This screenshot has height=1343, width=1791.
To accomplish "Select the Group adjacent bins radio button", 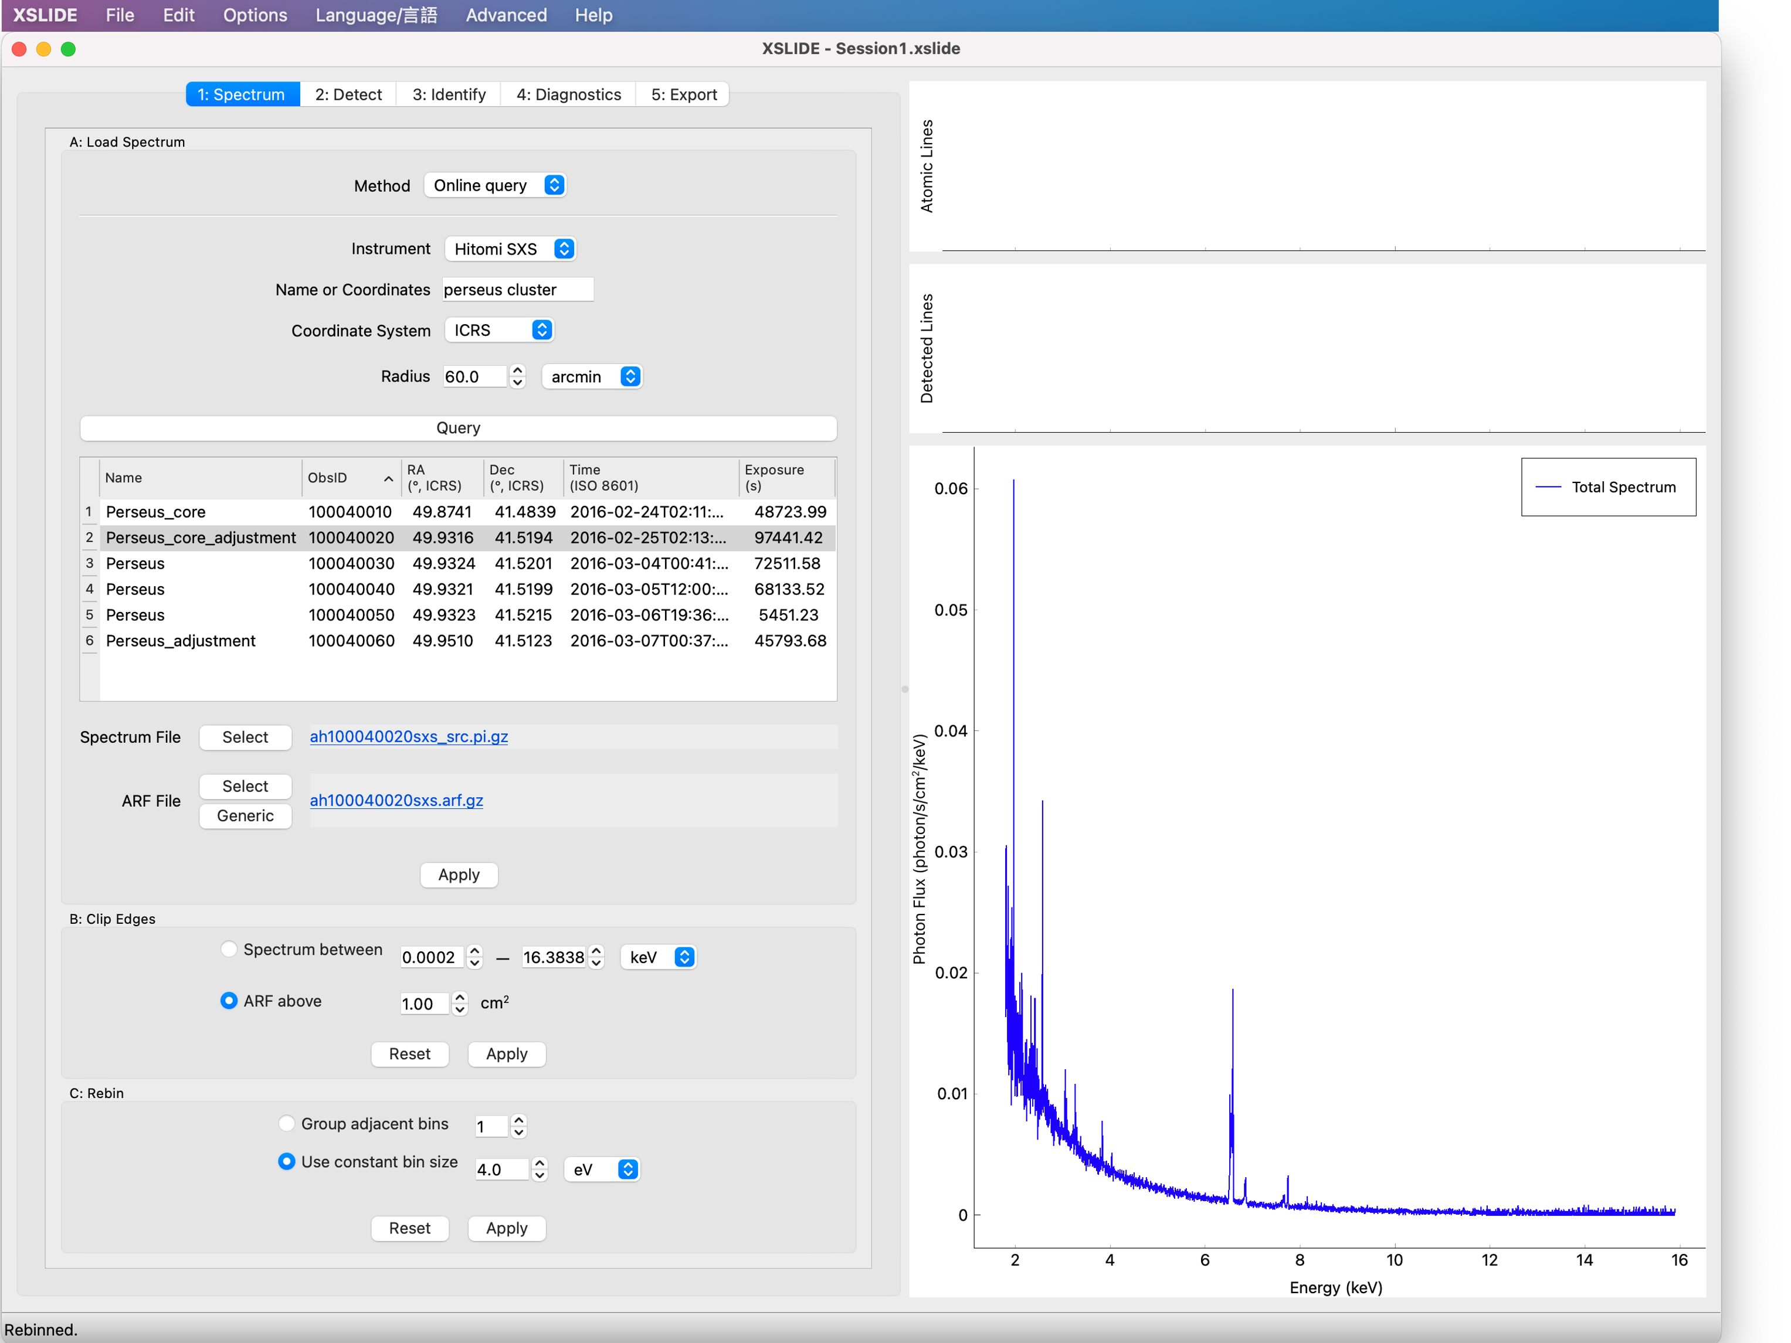I will 287,1123.
